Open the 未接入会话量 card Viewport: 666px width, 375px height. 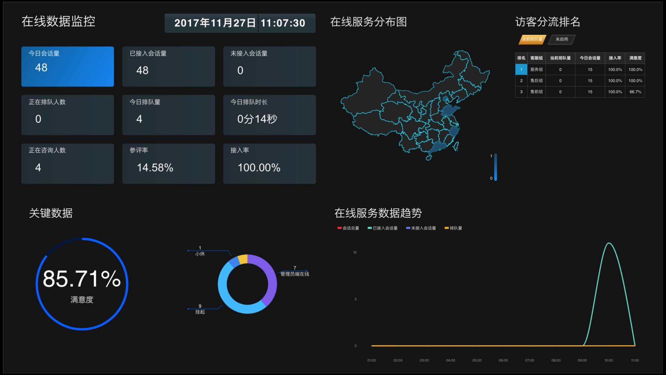click(270, 66)
